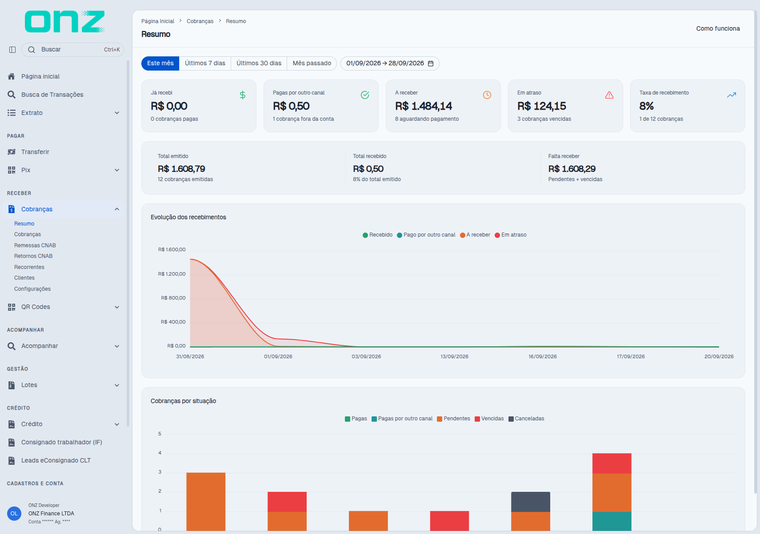
Task: Click the ONZ logo
Action: 65,22
